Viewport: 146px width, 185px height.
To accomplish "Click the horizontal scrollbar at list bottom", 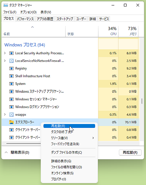I will tap(24, 143).
